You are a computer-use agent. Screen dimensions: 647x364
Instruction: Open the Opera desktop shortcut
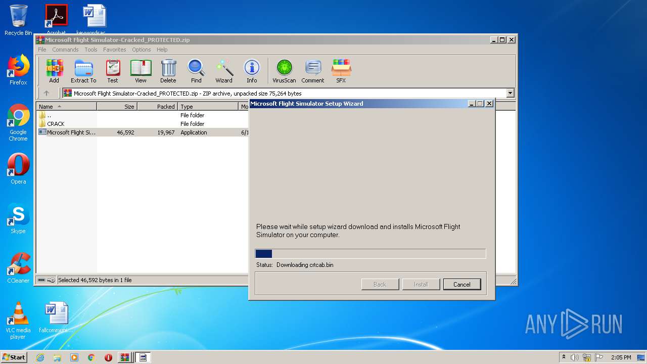pyautogui.click(x=18, y=169)
